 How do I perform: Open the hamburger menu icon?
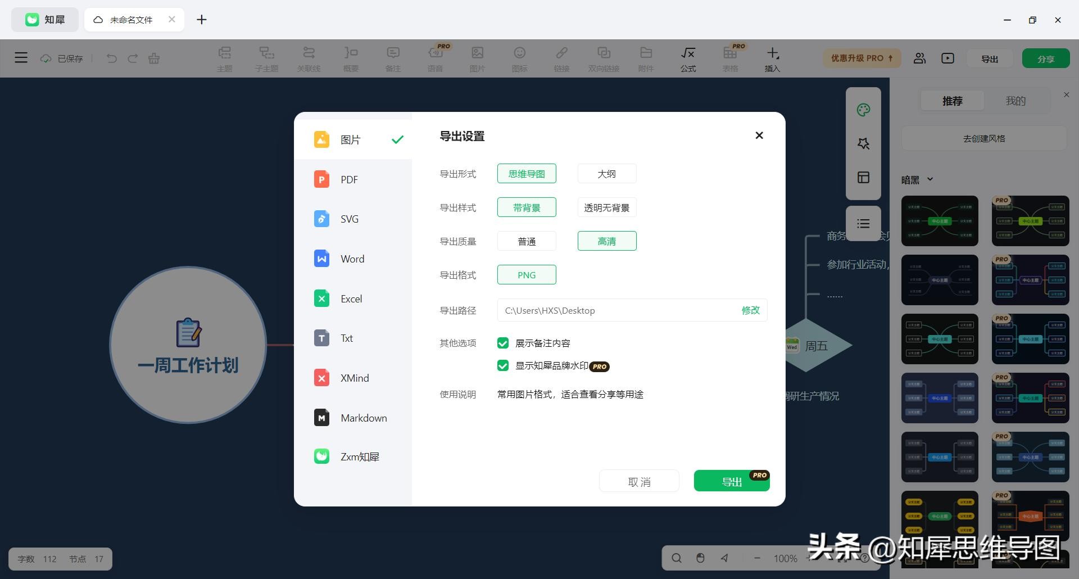(21, 58)
